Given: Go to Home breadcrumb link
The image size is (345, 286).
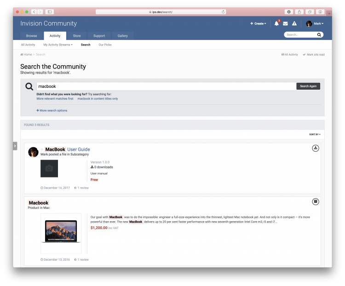Looking at the screenshot, I should coord(26,54).
